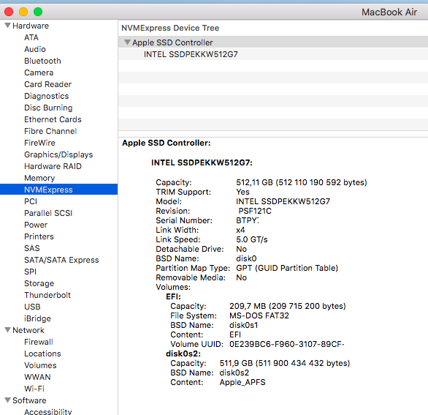Click the bold disk0s2 volume heading
The image size is (428, 415).
pyautogui.click(x=183, y=354)
